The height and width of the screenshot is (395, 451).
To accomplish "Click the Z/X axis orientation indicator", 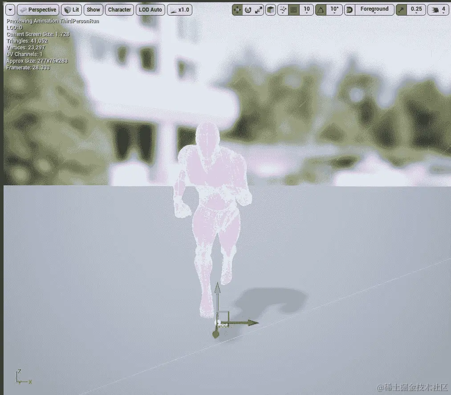I will click(x=24, y=377).
